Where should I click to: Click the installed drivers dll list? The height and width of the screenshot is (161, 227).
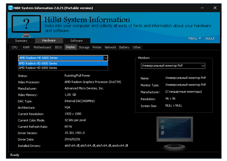coord(96,146)
